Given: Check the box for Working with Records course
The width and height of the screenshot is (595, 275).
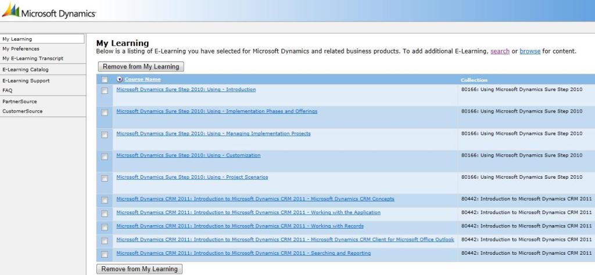Looking at the screenshot, I should pyautogui.click(x=105, y=227).
